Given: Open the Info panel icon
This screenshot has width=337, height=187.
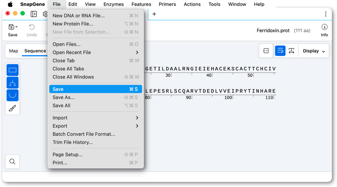Looking at the screenshot, I should (x=324, y=30).
